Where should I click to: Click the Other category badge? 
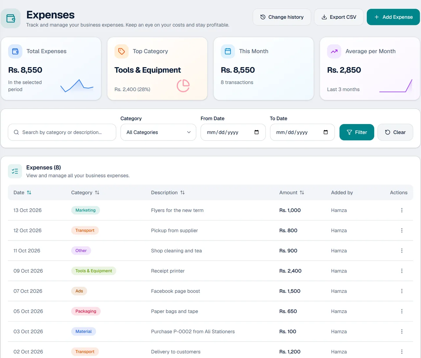(x=81, y=251)
